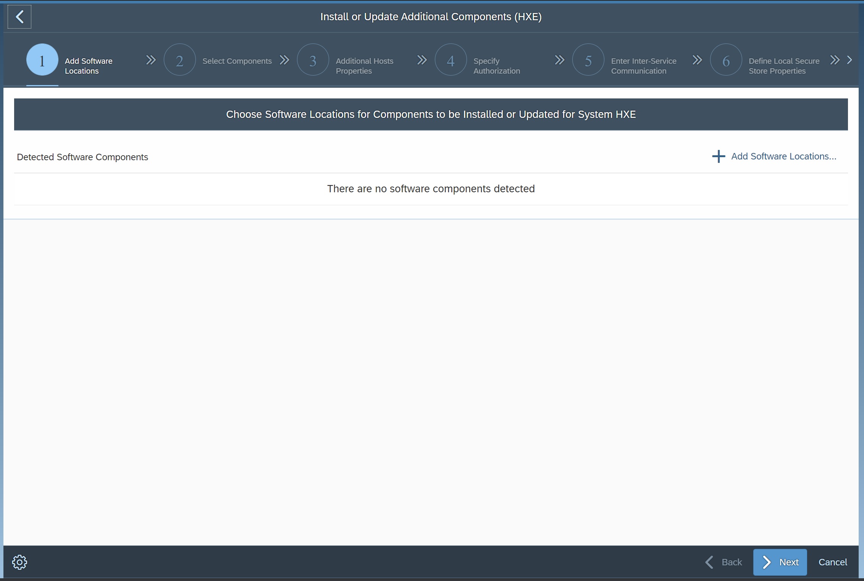
Task: Open settings gear icon in footer
Action: click(19, 562)
